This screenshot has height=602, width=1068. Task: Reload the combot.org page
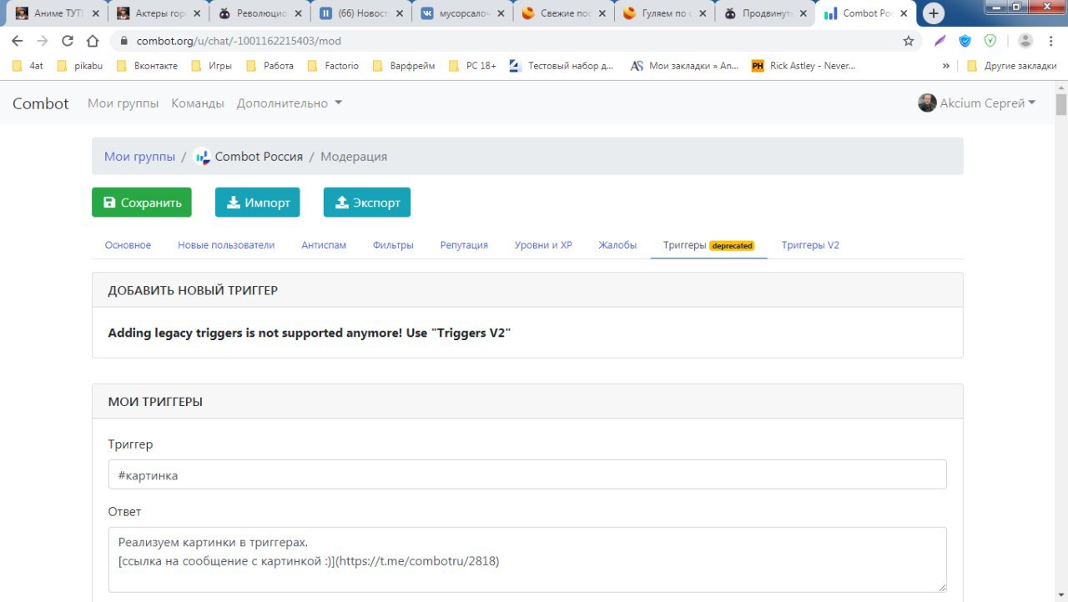click(68, 41)
